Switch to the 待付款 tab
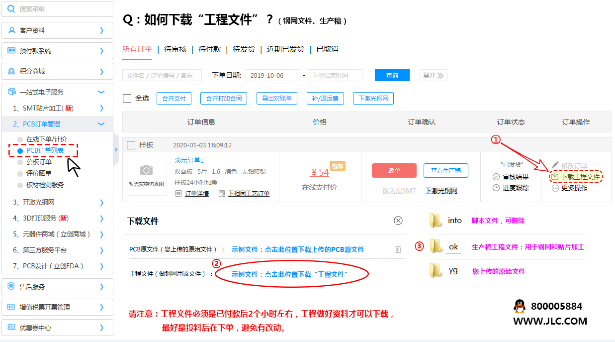This screenshot has width=615, height=342. coord(209,49)
